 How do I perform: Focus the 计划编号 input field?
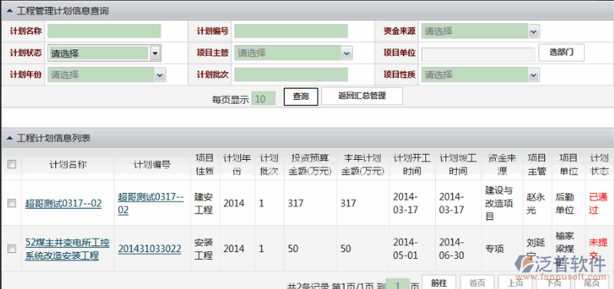point(291,32)
